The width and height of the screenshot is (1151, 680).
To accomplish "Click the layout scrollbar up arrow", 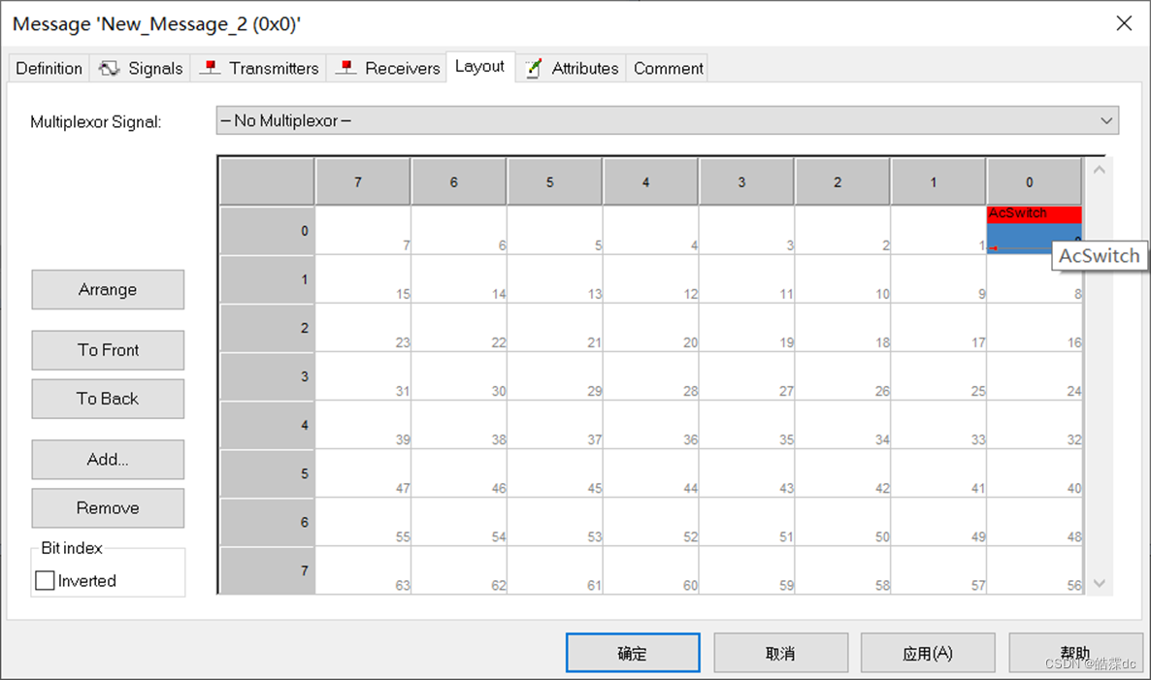I will point(1098,169).
